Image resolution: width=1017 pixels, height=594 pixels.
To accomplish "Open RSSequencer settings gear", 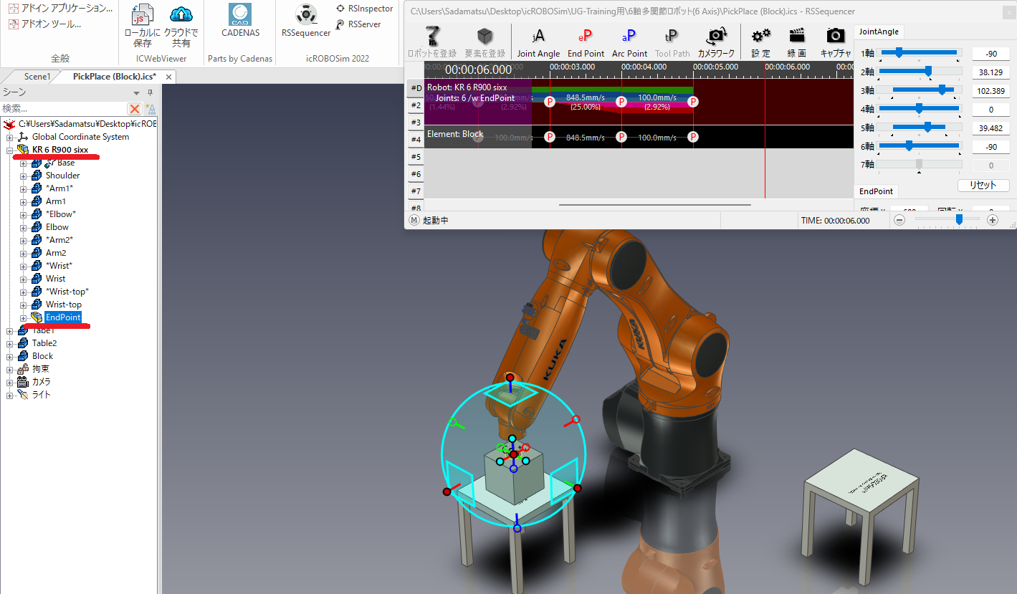I will [760, 36].
